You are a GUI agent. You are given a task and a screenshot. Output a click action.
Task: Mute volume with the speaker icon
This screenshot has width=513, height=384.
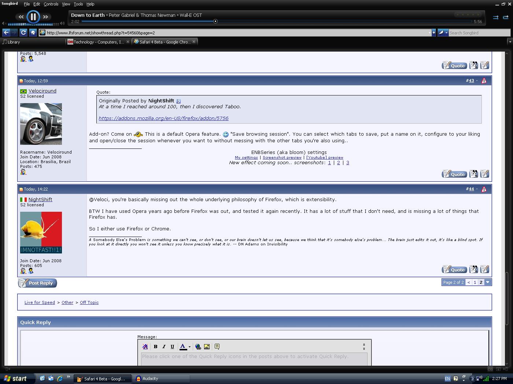click(4, 24)
